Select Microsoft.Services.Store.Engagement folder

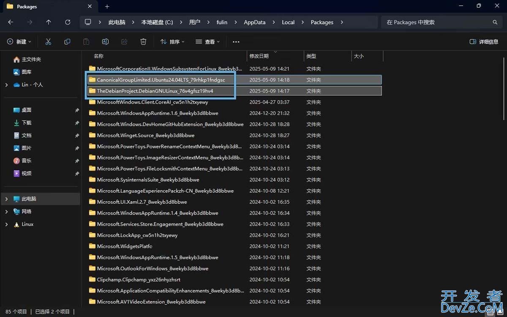point(234,224)
